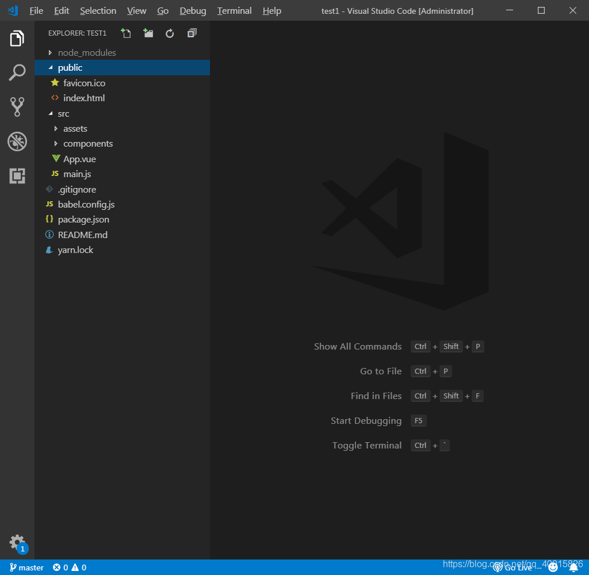
Task: Open the Selection menu
Action: [98, 11]
